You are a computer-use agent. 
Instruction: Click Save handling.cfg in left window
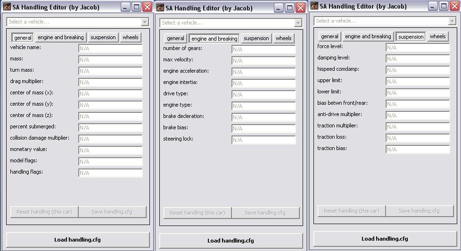[x=112, y=212]
